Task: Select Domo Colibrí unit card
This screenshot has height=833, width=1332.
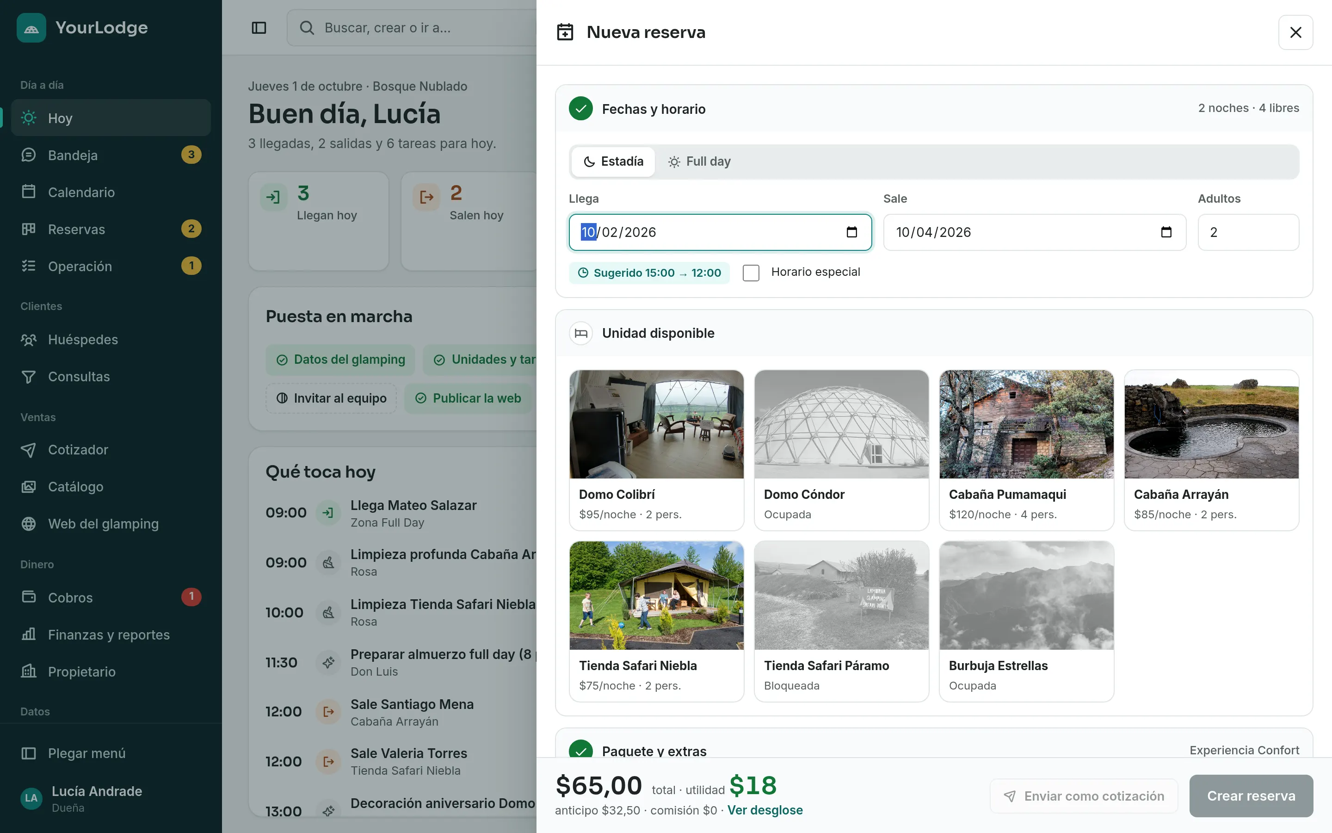Action: click(656, 450)
